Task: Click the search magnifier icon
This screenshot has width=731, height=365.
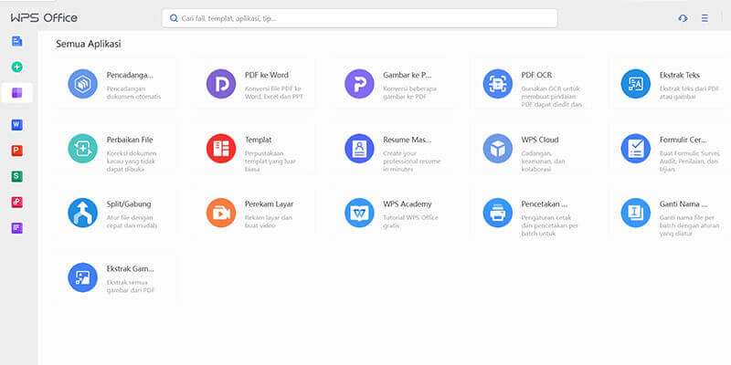Action: click(174, 18)
